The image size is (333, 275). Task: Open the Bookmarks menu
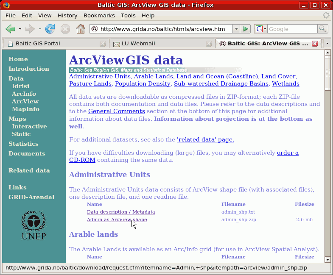pos(99,16)
